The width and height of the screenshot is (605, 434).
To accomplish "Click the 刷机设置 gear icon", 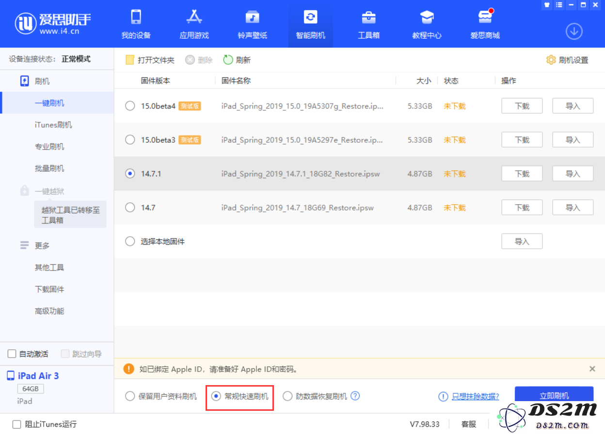I will tap(551, 60).
